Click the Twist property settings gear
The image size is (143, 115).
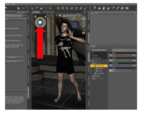click(x=136, y=58)
